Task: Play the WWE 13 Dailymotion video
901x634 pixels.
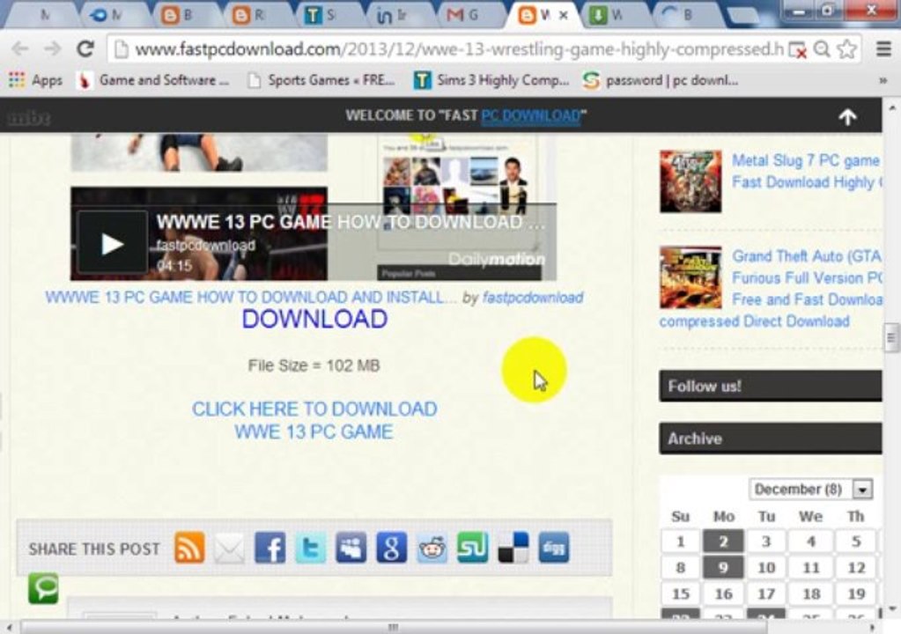Action: (x=113, y=244)
